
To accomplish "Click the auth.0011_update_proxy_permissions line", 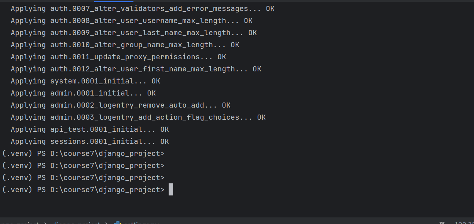I will tap(118, 57).
